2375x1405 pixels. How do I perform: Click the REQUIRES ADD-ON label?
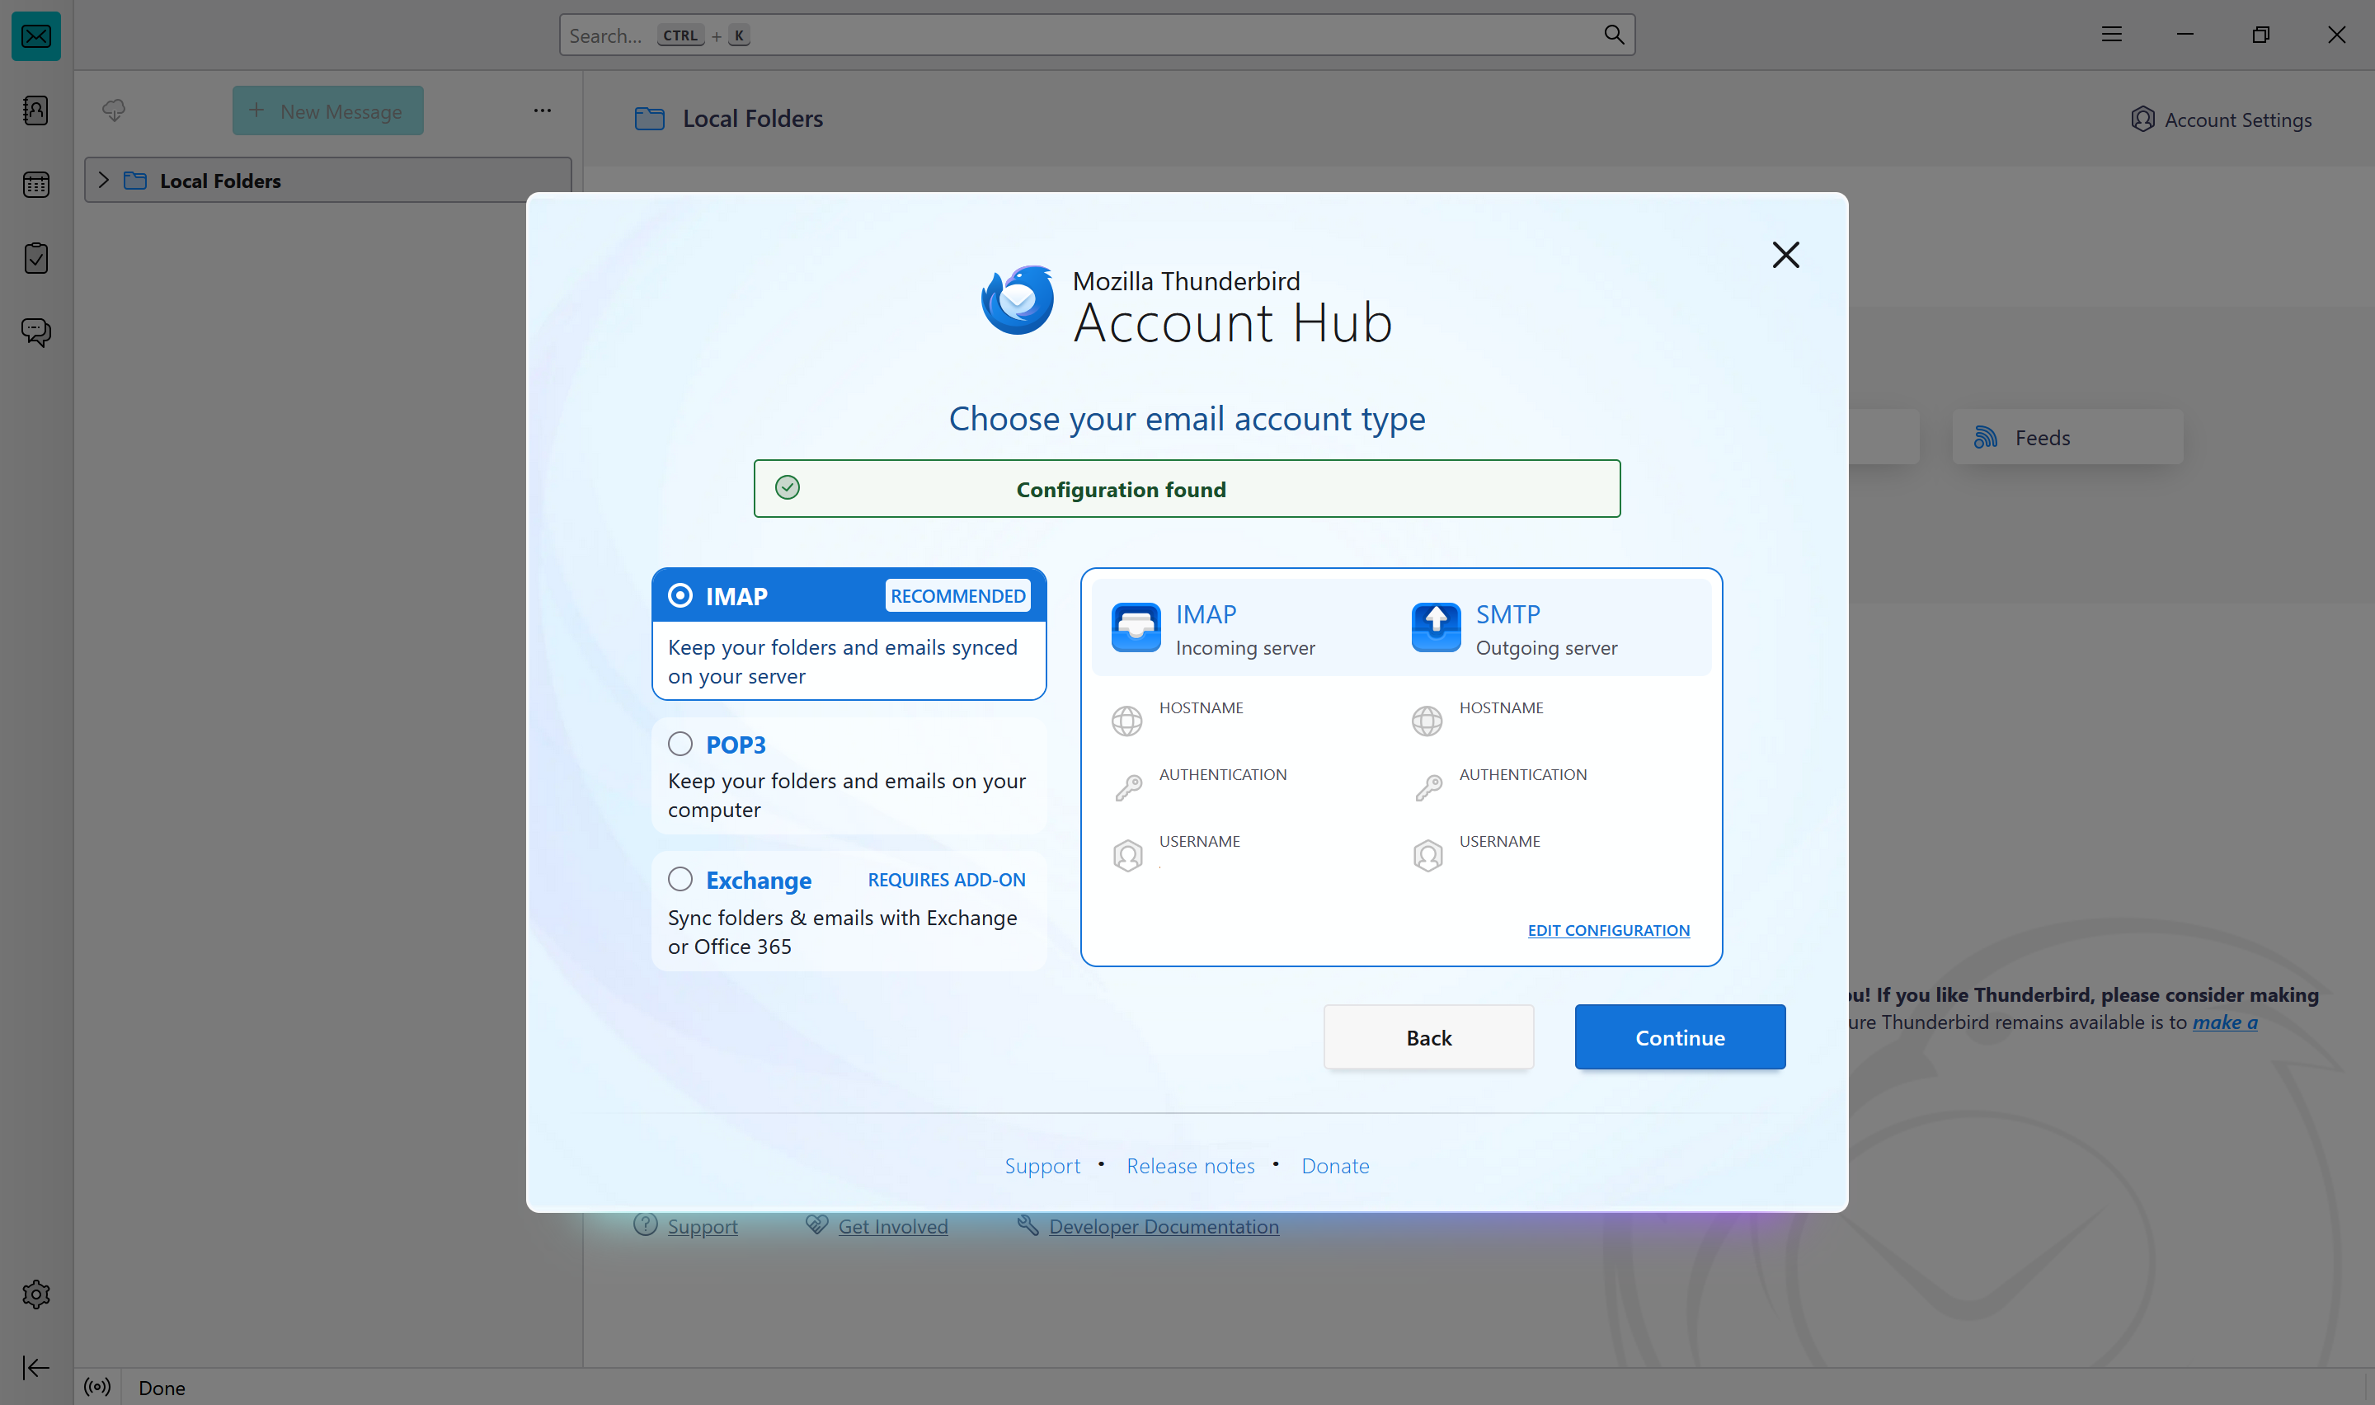947,880
